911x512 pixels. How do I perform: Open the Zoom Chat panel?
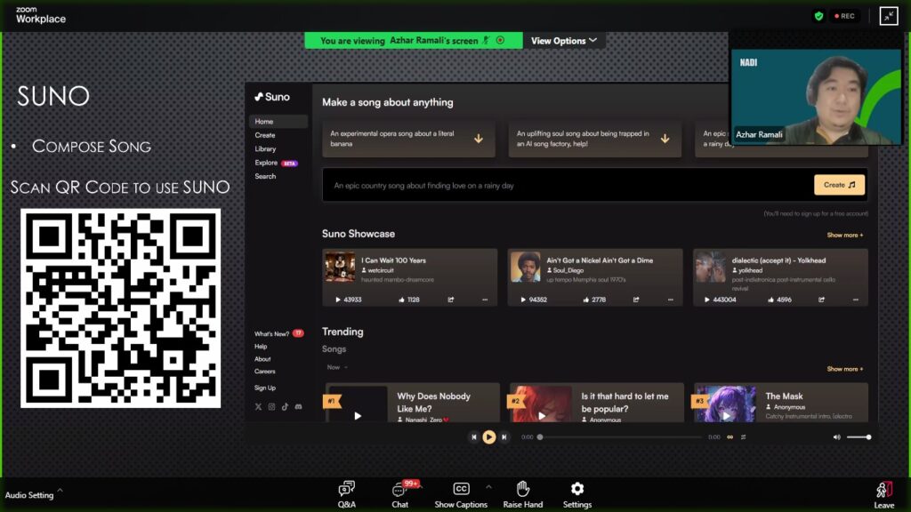click(400, 494)
